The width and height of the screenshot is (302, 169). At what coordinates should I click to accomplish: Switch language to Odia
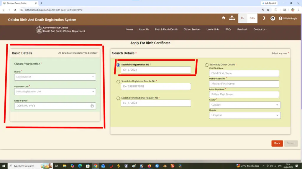252,18
